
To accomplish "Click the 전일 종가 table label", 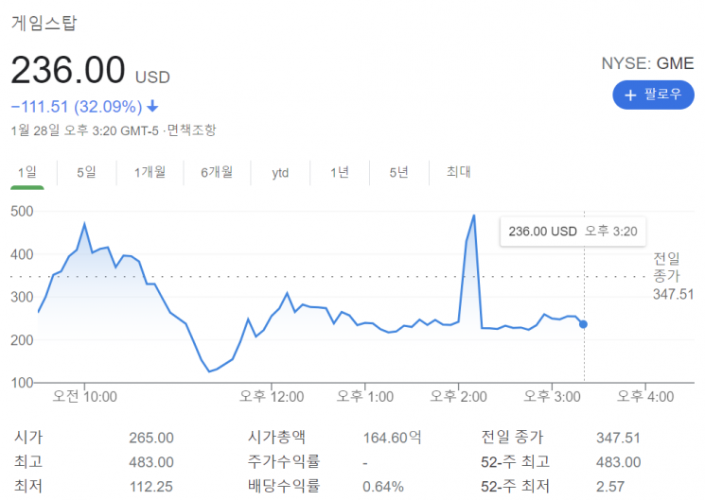I will (x=512, y=437).
